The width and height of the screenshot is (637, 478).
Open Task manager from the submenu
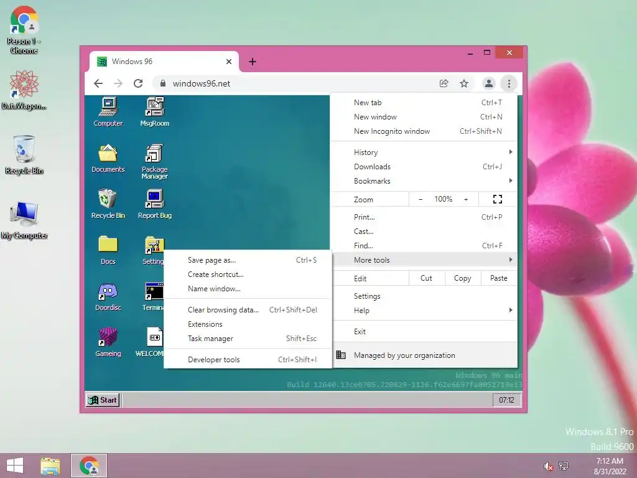(248, 339)
